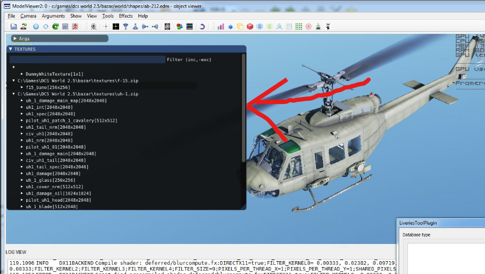Click the red green blue spheres icon

point(179,27)
